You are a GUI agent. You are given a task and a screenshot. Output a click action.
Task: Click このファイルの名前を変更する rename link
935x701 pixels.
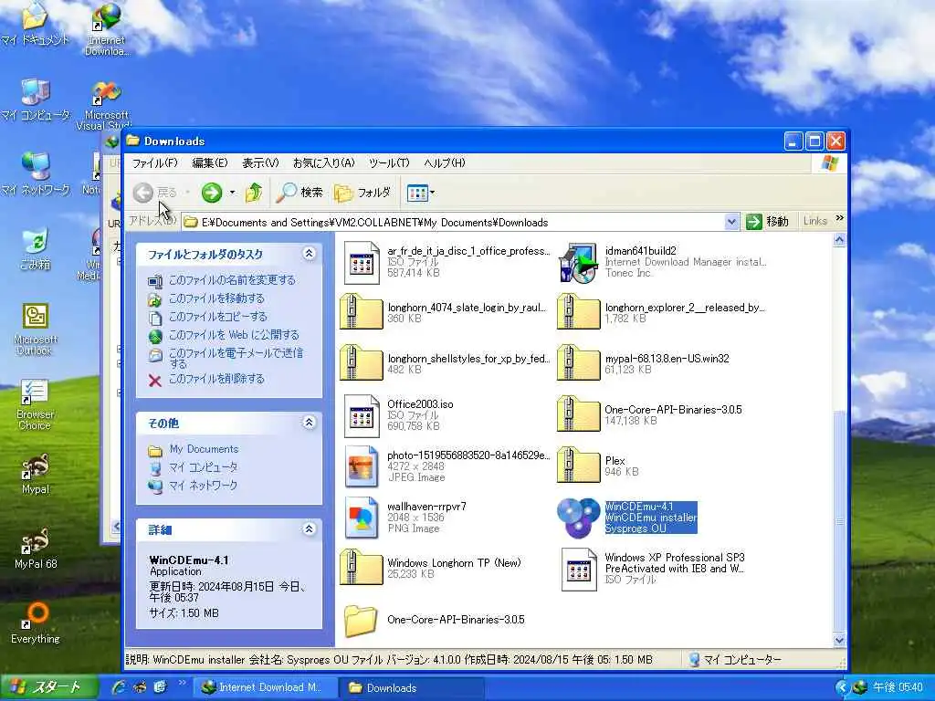(x=232, y=280)
